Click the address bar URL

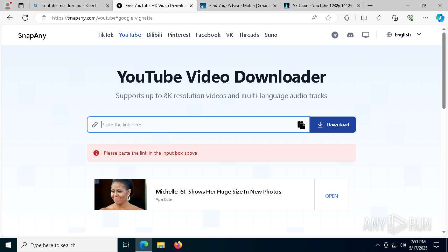click(102, 18)
